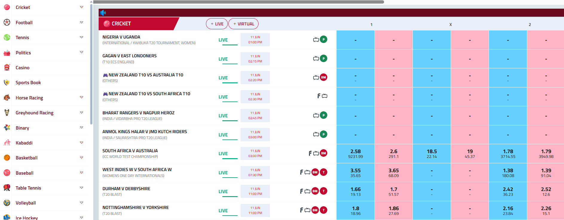Screen dimensions: 564x220
Task: Mute the speaker announcement icon
Action: click(x=103, y=13)
